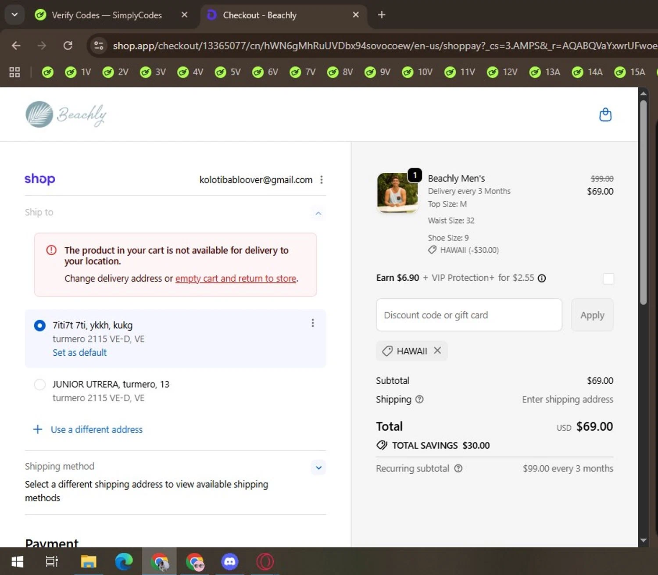
Task: Click the active Chrome taskbar icon
Action: tap(159, 561)
